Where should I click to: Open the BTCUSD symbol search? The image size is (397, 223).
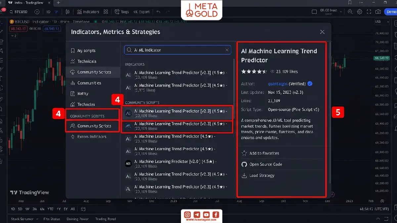(x=19, y=12)
